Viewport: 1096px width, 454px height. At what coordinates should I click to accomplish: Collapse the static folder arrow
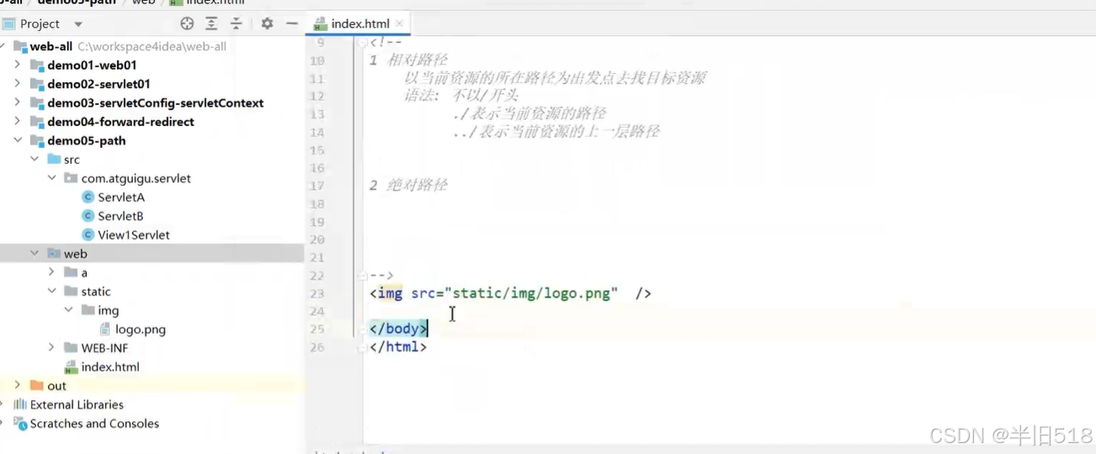pos(51,291)
